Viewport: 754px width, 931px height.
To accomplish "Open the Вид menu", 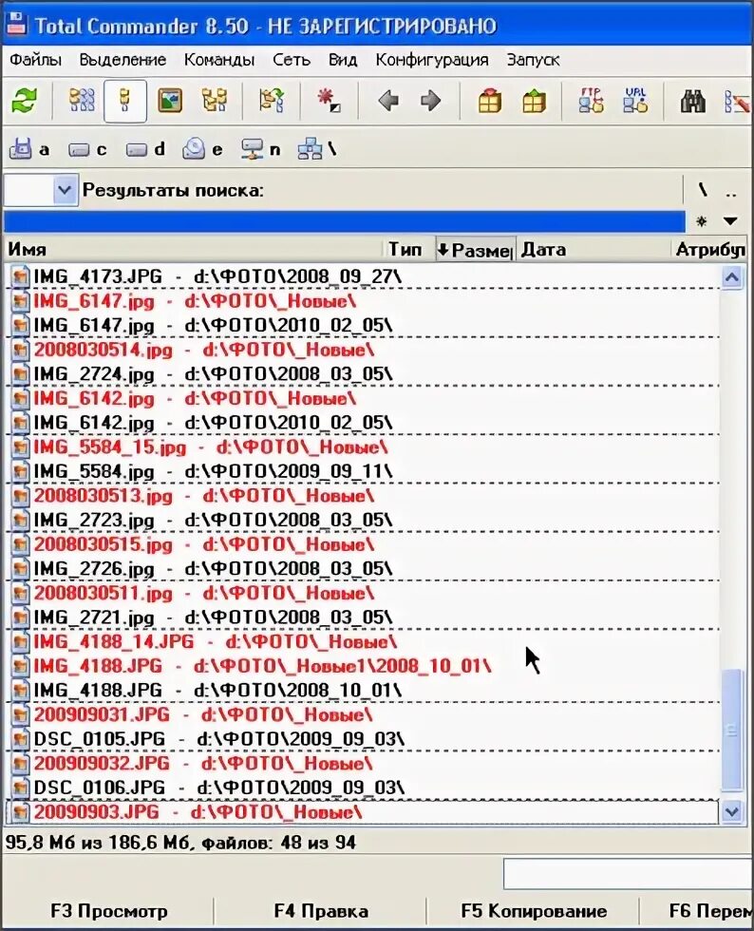I will (x=343, y=60).
